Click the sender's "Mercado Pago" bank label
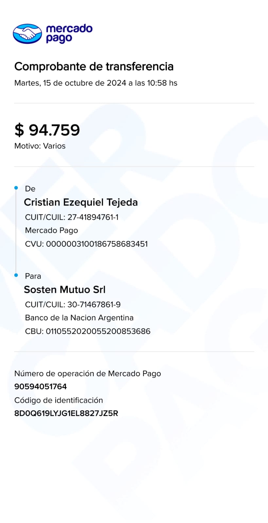268x523 pixels. pyautogui.click(x=51, y=230)
